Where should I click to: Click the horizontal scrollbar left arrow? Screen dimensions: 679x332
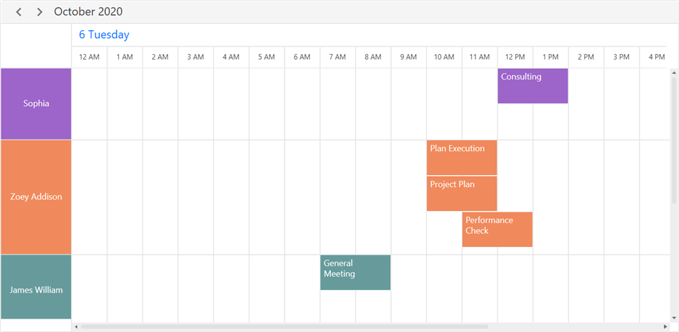75,326
